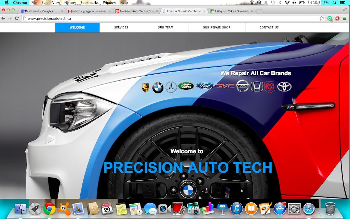Switch to the Gmail Inbox tab
Viewport: 350px width, 219px height.
point(89,11)
